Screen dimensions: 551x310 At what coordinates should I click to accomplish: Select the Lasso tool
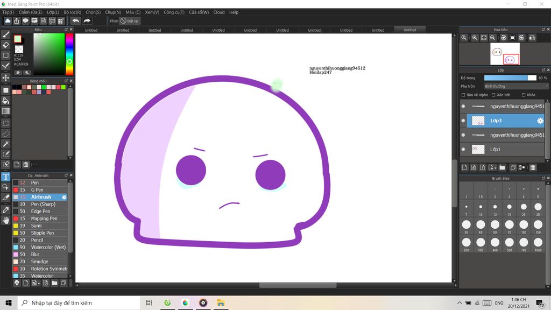(5, 133)
